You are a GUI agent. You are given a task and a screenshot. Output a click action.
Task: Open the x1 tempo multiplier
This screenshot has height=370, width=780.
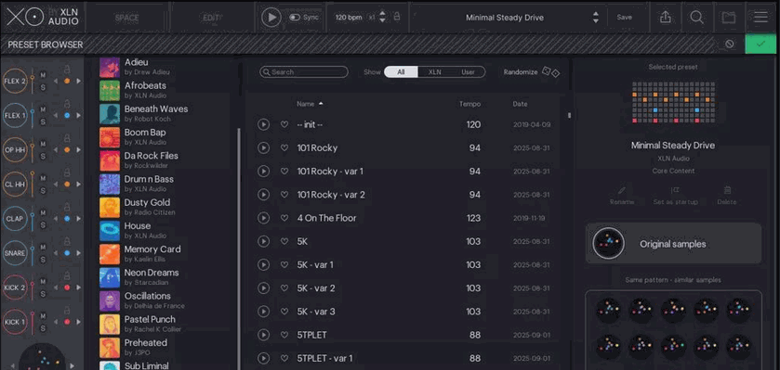click(x=371, y=18)
